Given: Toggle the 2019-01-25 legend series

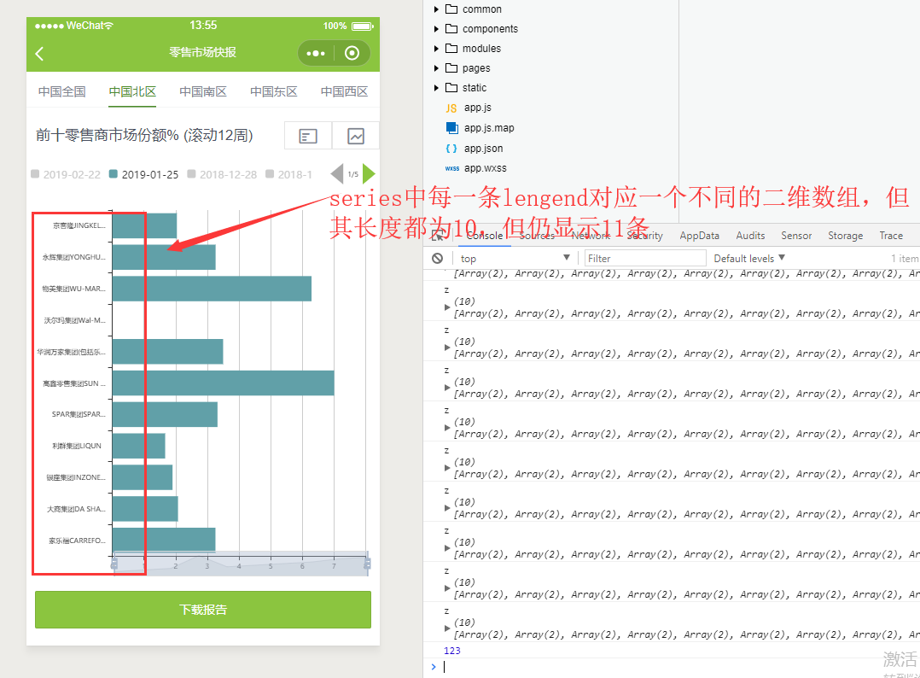Looking at the screenshot, I should (x=143, y=174).
